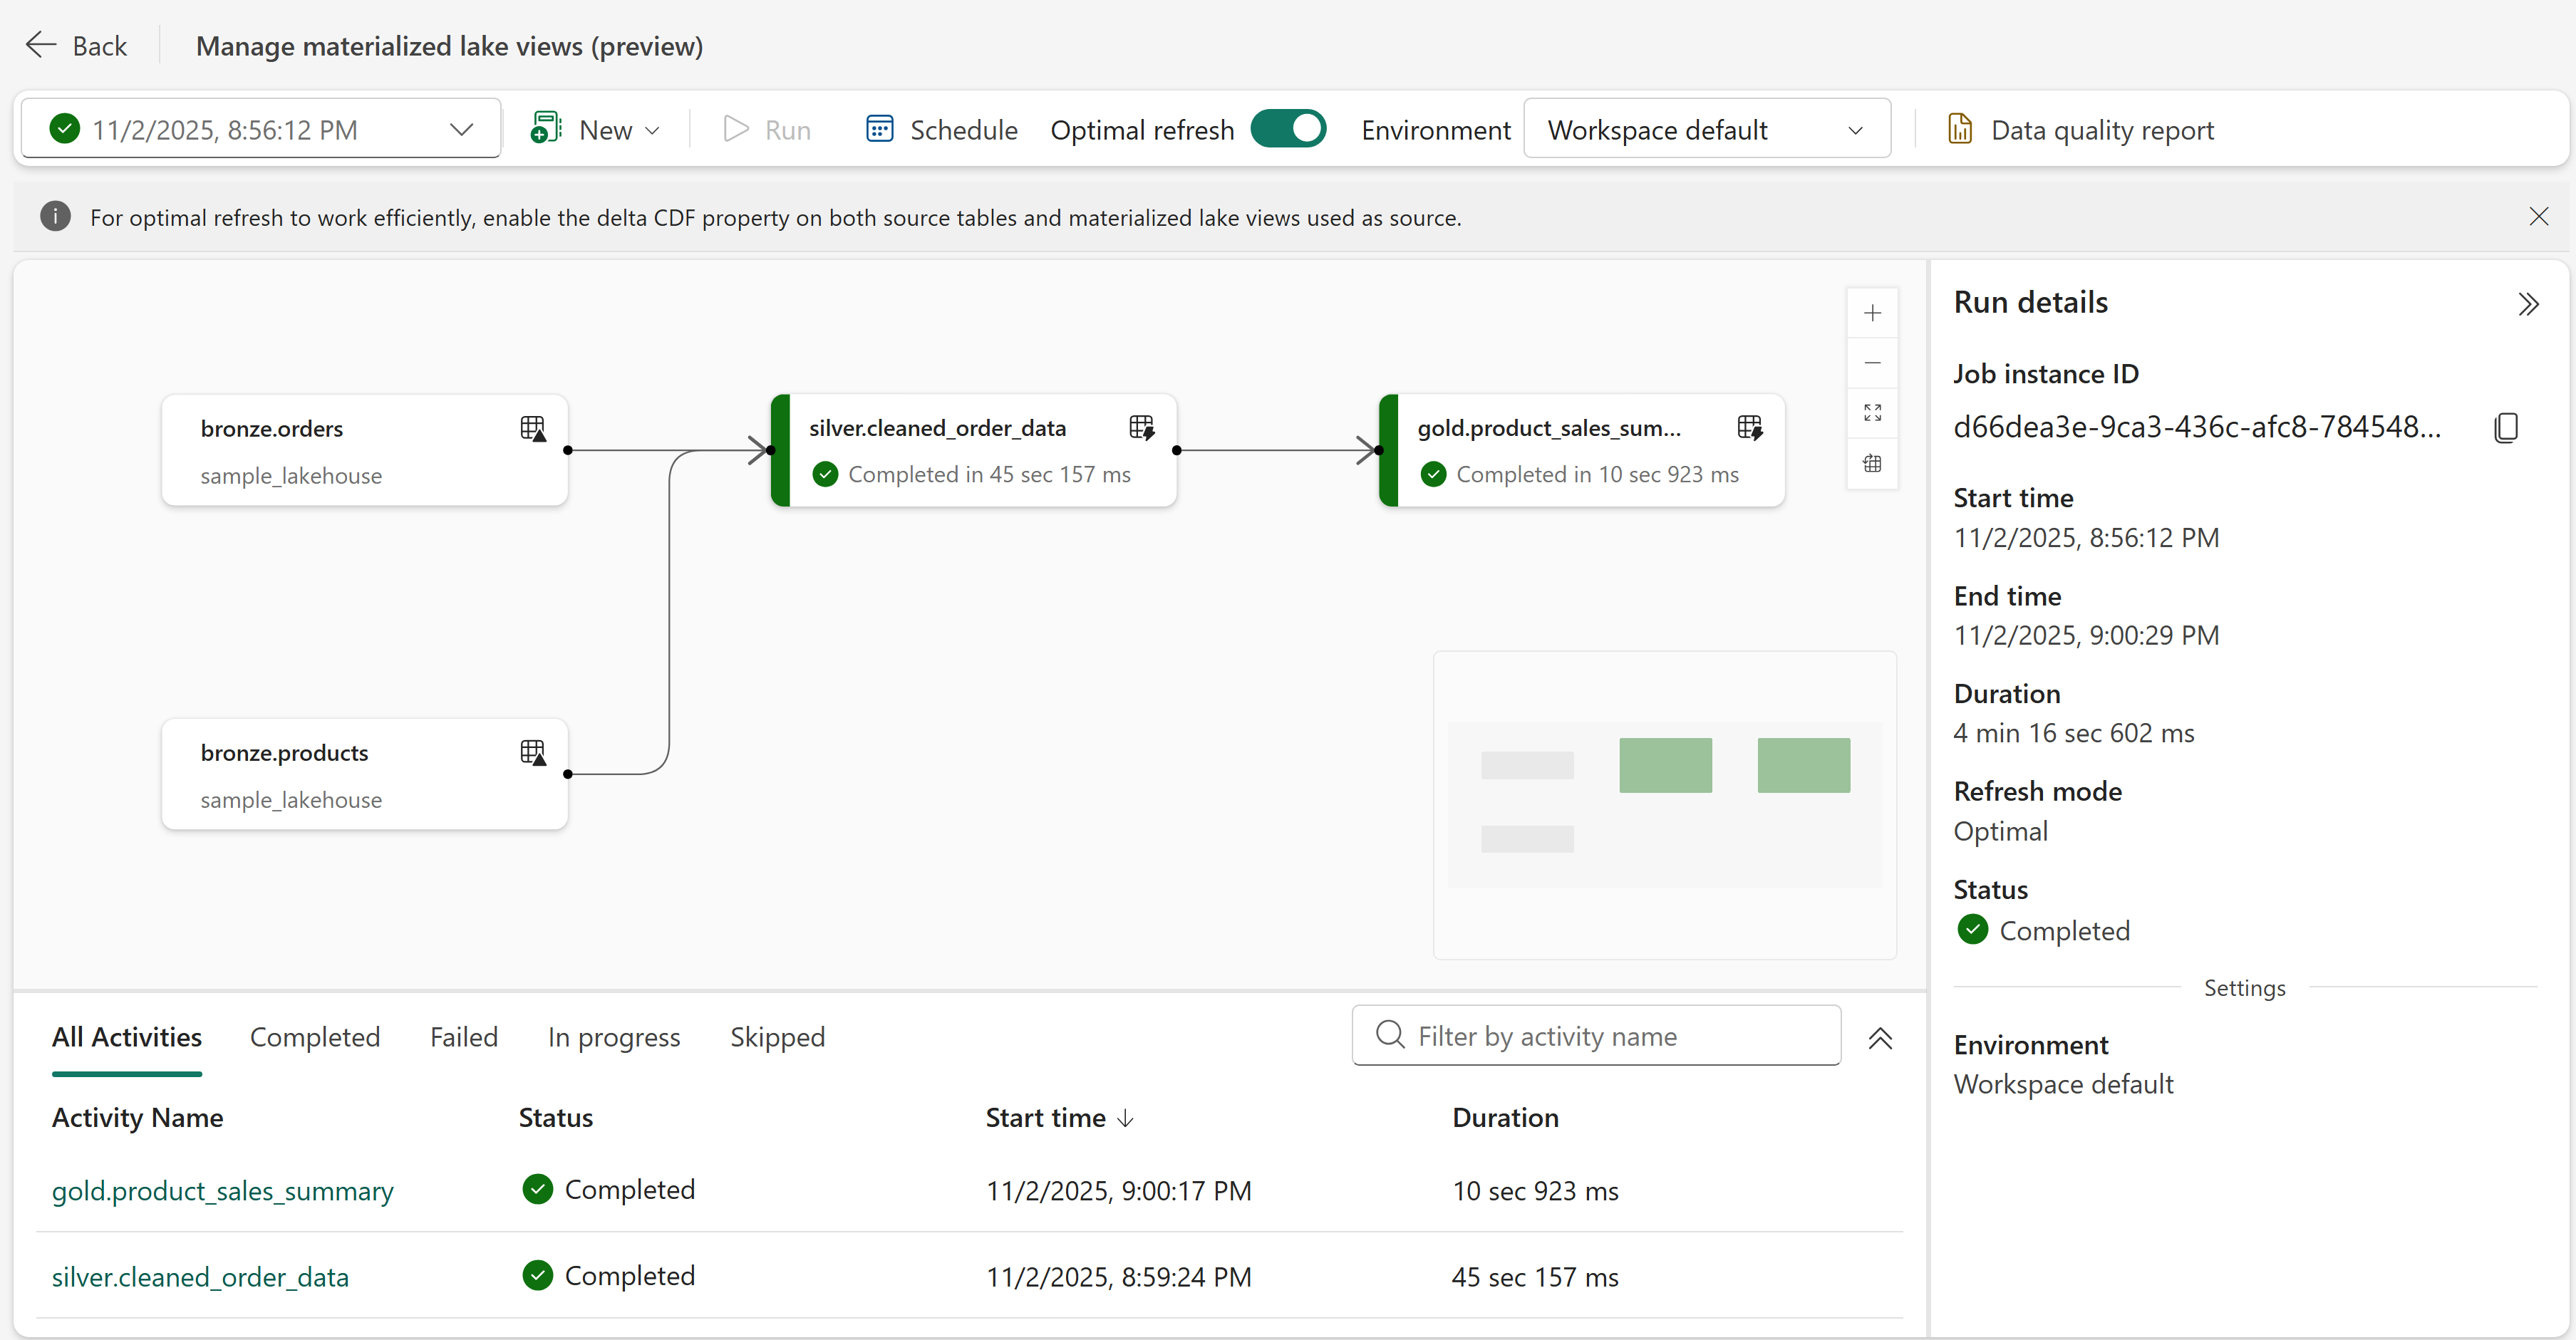Open the Workspace default environment dropdown
The height and width of the screenshot is (1340, 2576).
(x=1706, y=130)
